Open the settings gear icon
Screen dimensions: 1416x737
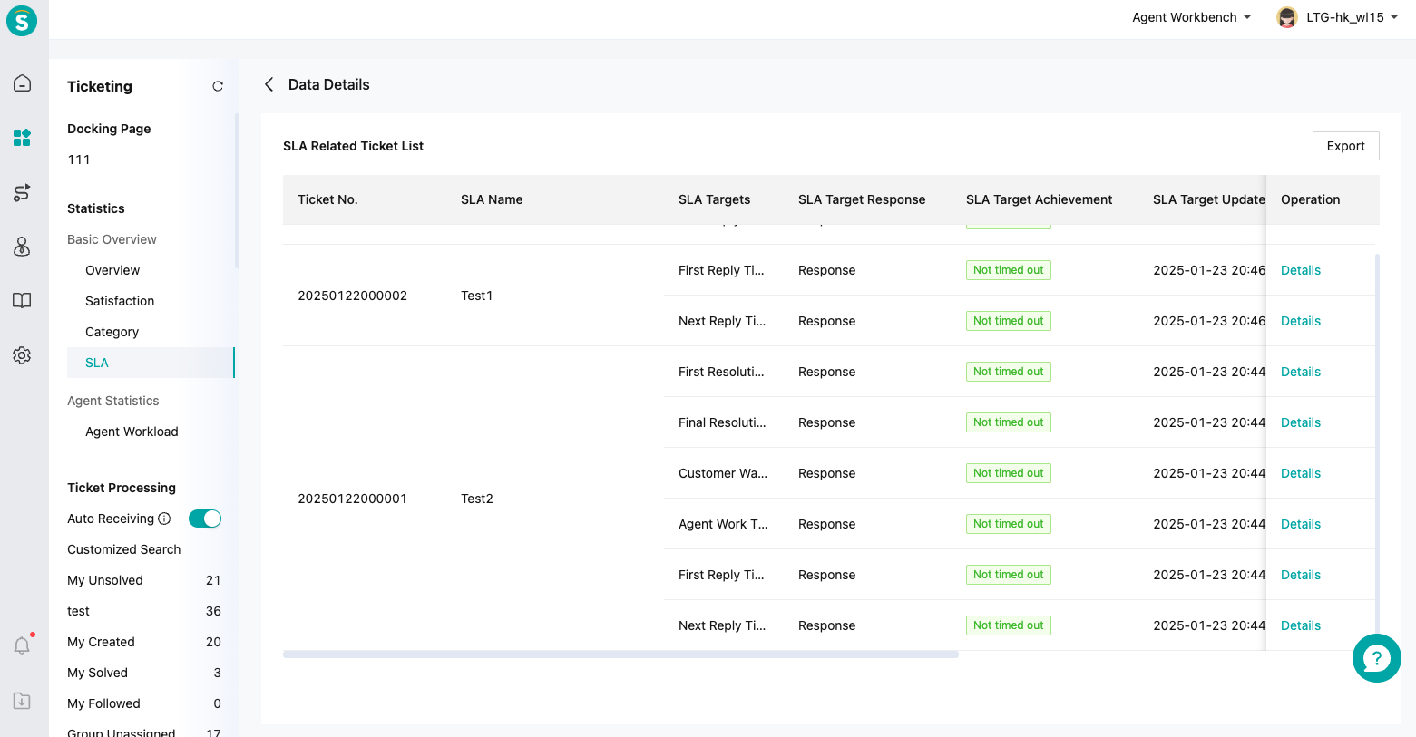[23, 355]
